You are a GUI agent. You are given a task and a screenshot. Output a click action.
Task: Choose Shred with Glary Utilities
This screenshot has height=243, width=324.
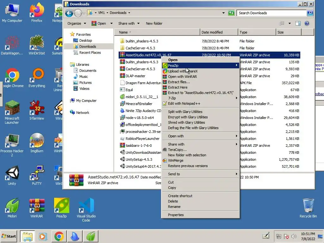pos(200,122)
